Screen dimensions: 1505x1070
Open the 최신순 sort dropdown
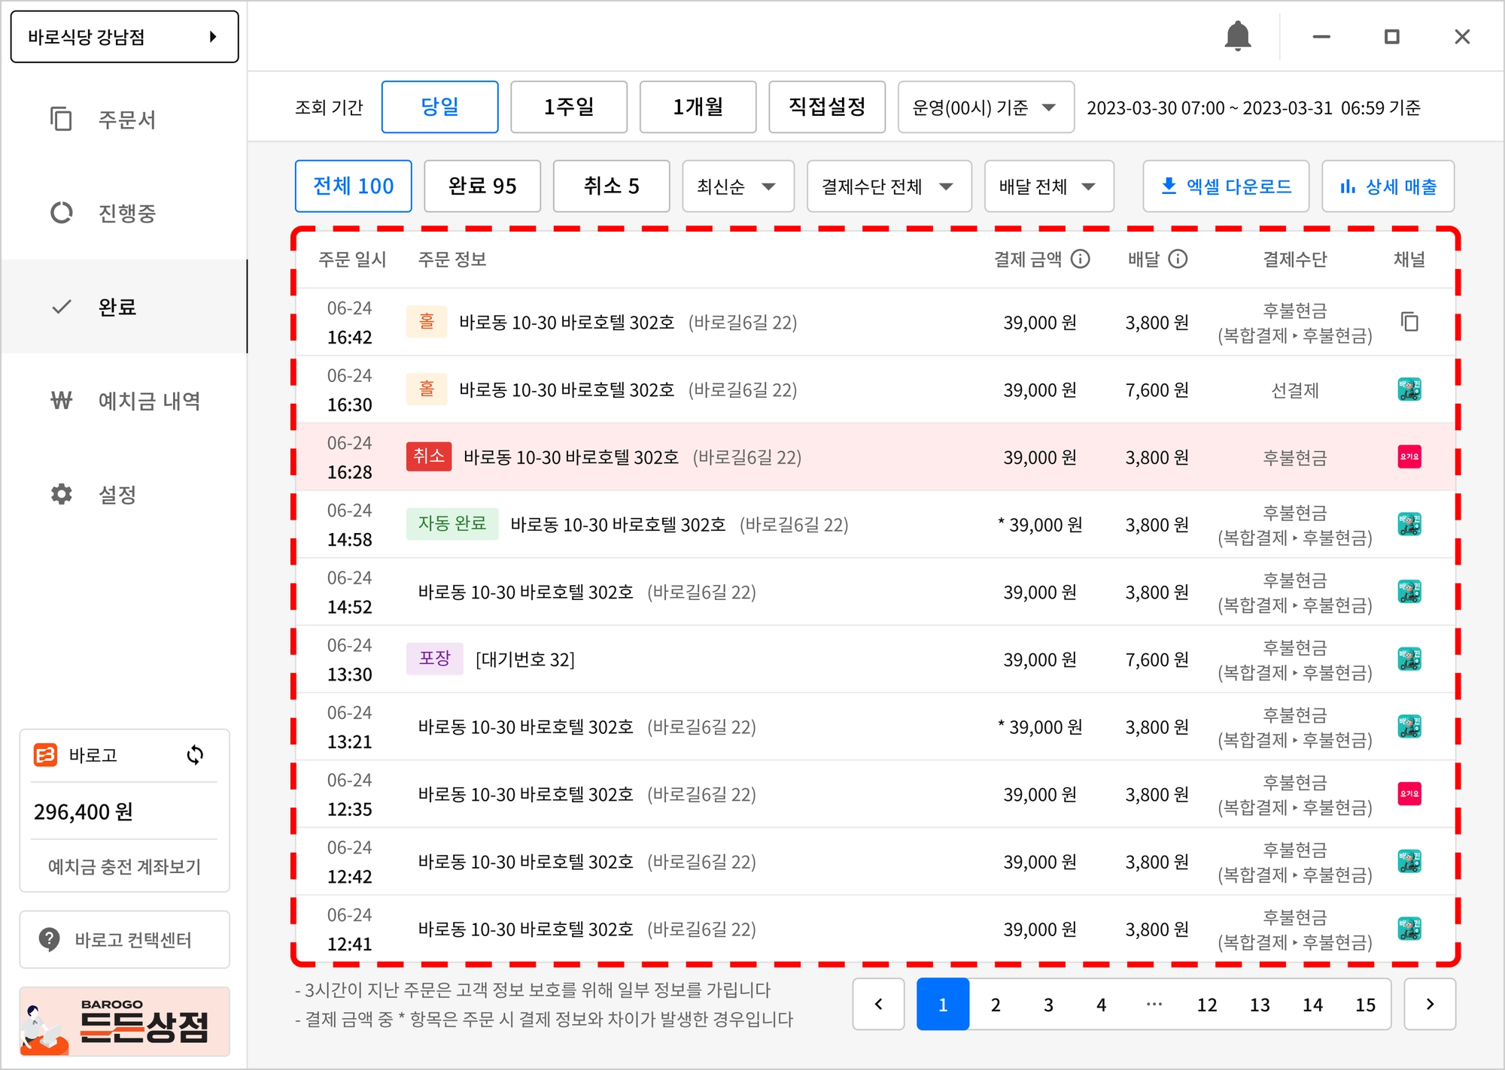(x=737, y=186)
